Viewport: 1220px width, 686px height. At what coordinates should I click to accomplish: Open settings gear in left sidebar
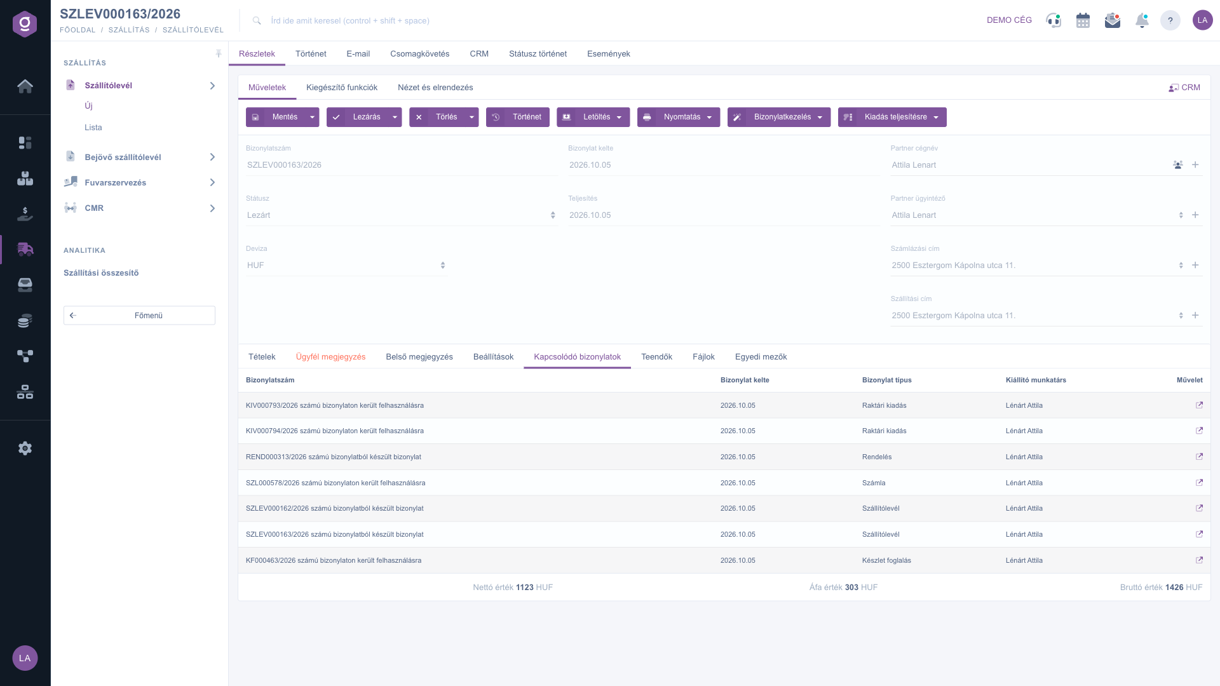[25, 448]
